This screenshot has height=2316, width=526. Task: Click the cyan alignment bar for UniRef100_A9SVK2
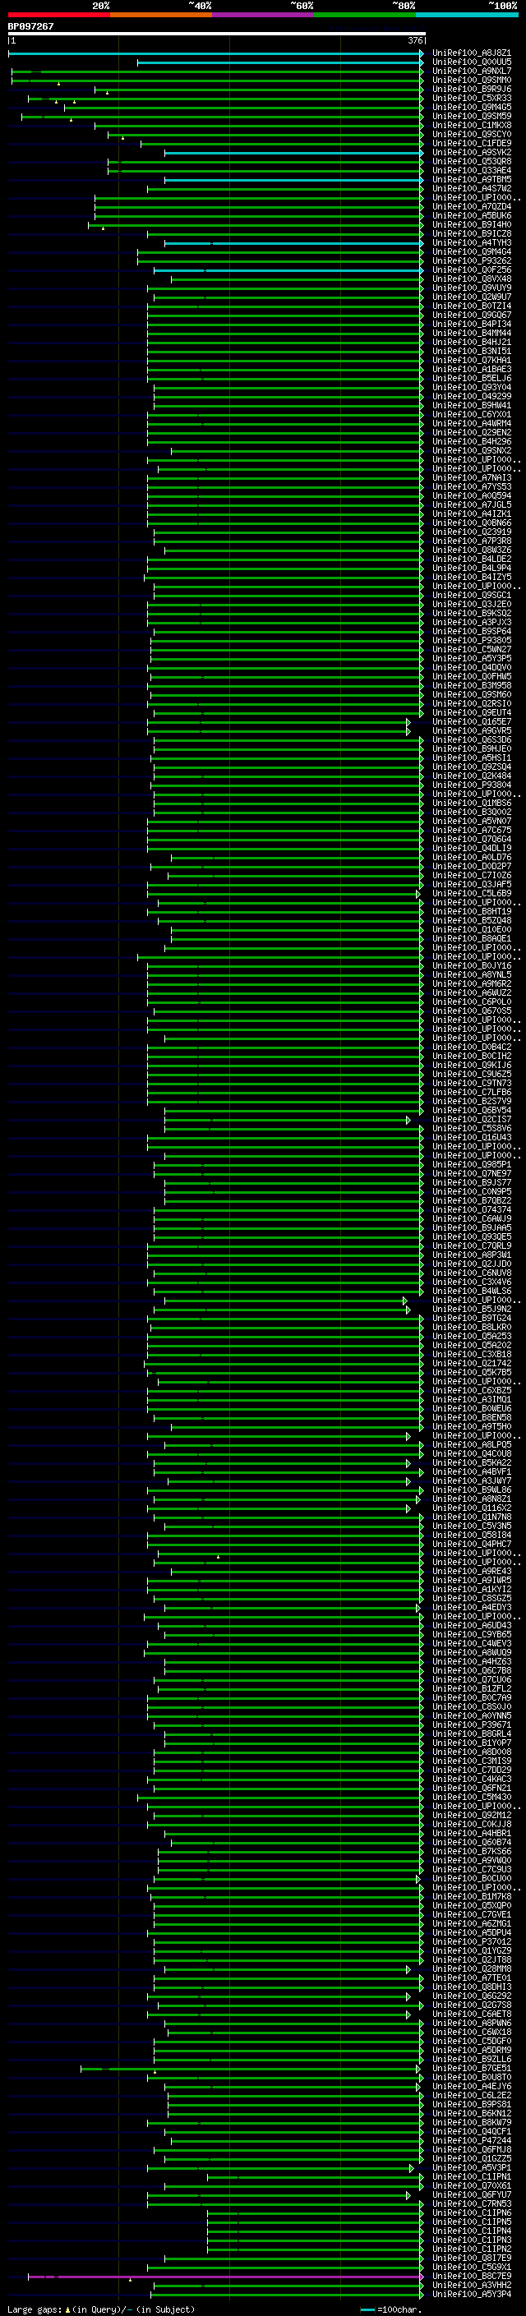click(x=294, y=152)
